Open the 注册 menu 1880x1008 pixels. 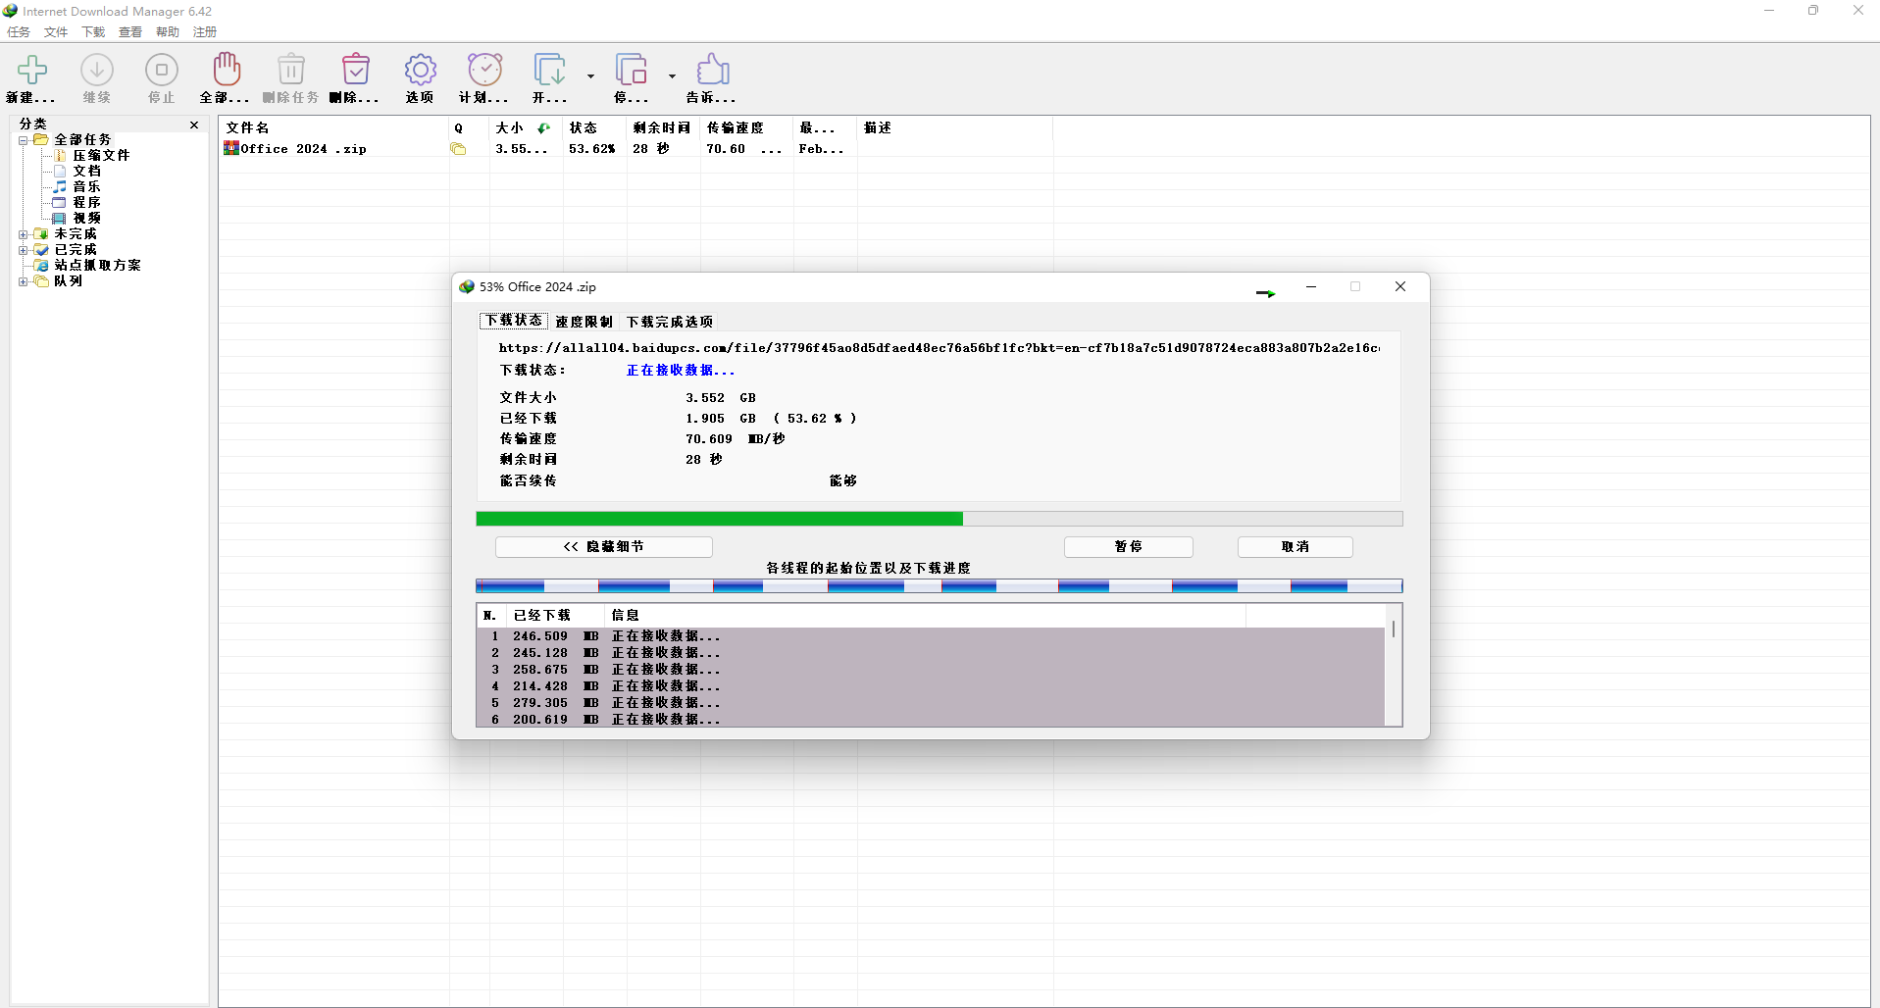pos(205,32)
